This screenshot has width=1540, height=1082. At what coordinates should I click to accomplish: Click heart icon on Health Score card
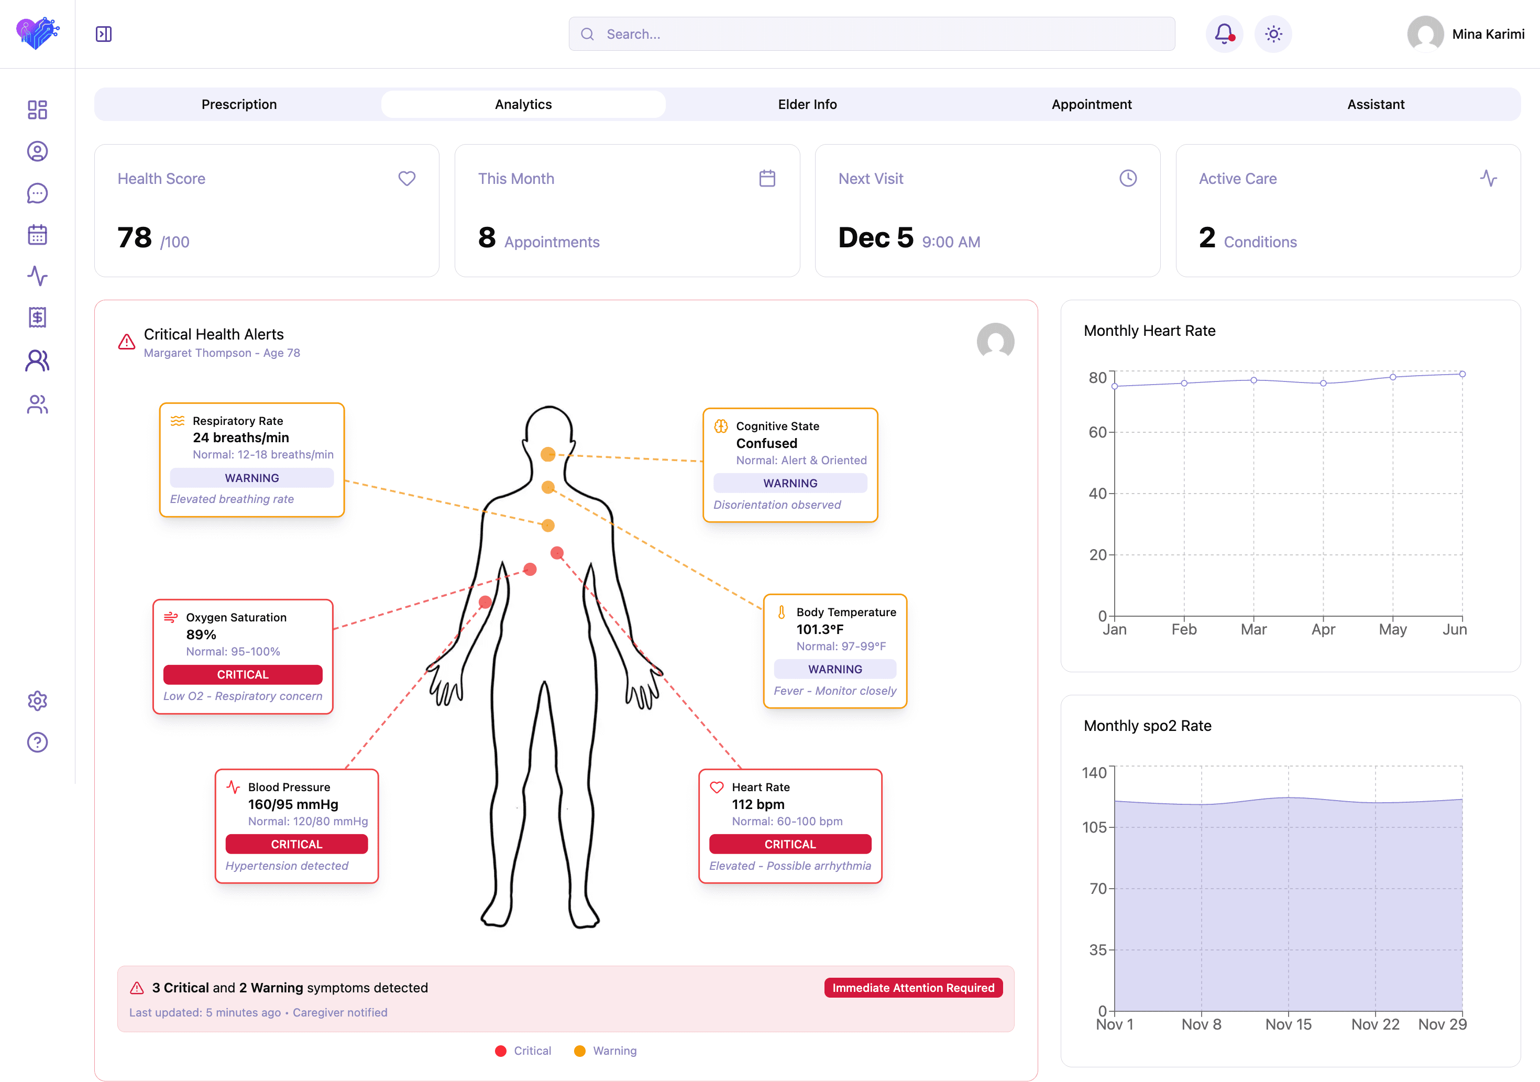(x=407, y=179)
